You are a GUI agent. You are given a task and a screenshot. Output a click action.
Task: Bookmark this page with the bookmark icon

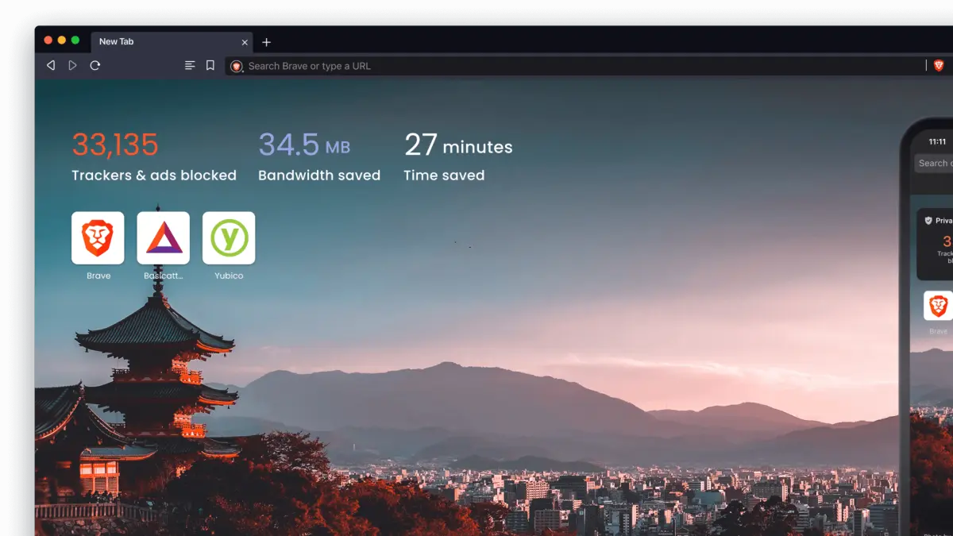pos(210,66)
